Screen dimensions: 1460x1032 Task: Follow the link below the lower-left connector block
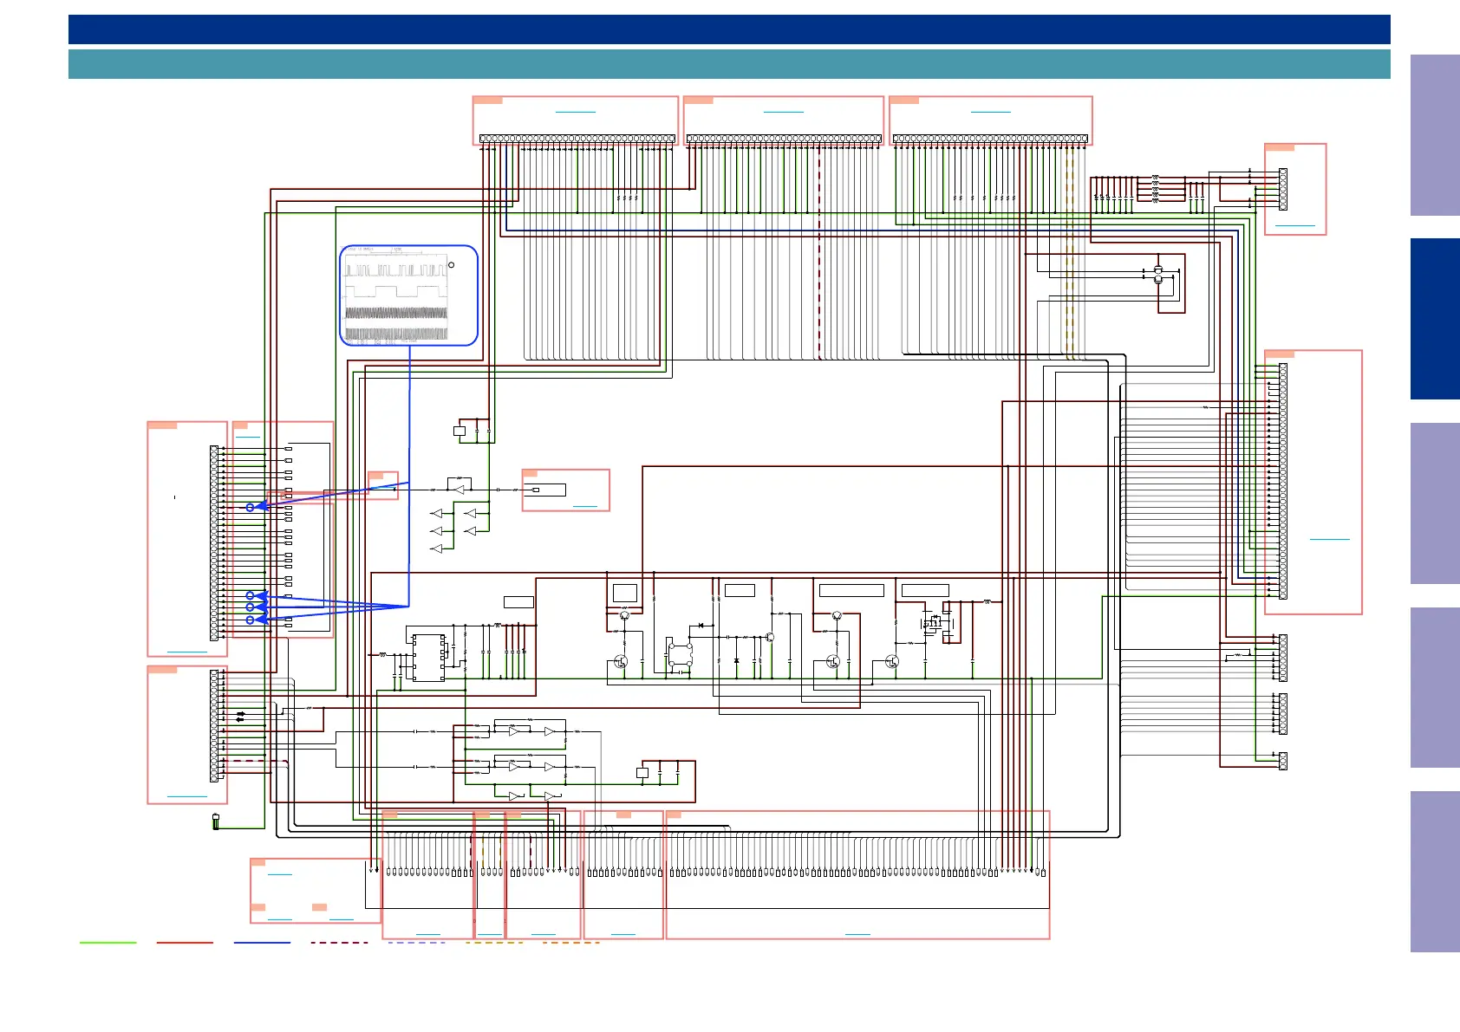click(187, 795)
